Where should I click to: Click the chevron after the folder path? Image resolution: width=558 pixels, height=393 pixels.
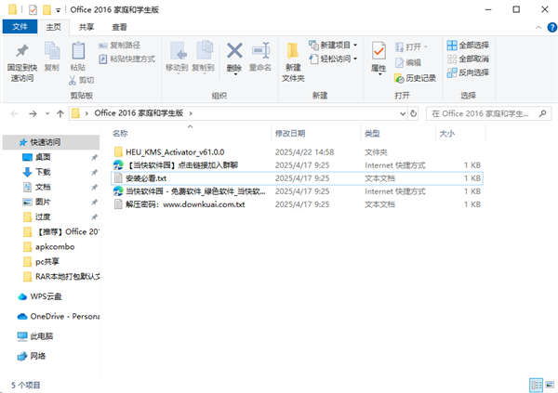point(191,113)
